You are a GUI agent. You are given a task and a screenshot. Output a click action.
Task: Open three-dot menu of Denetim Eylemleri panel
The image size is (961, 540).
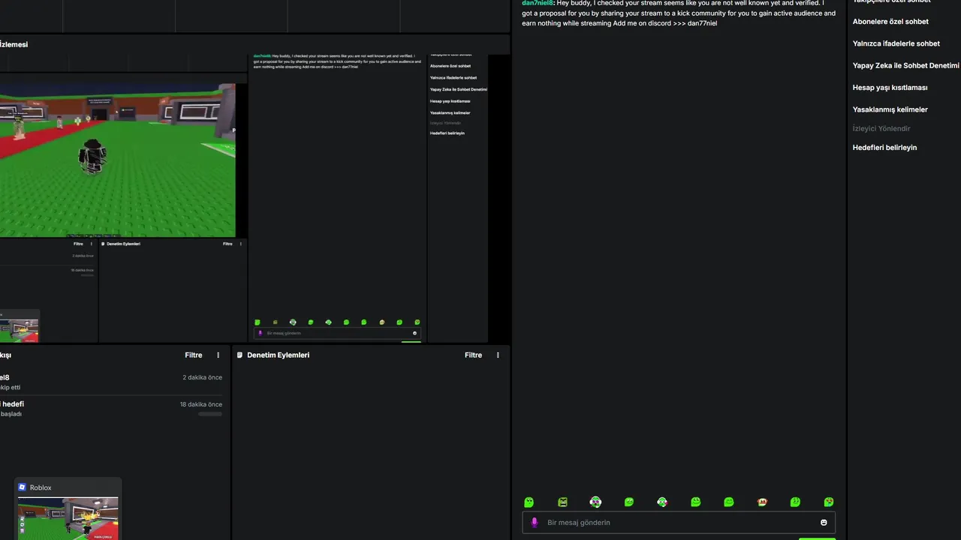[498, 355]
